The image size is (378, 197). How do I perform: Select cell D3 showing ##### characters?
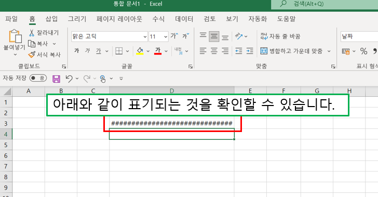172,123
